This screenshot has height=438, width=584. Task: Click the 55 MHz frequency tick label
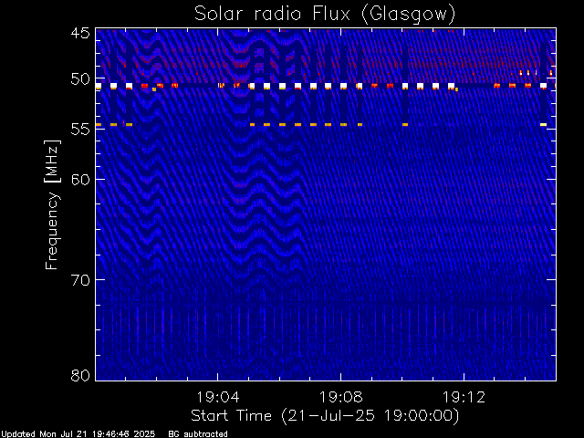[x=80, y=130]
